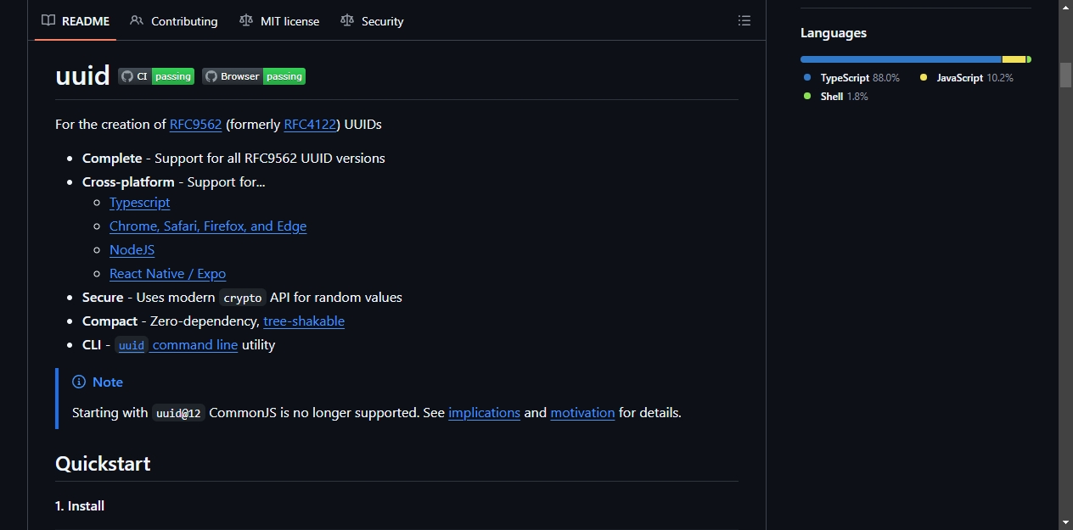Viewport: 1073px width, 530px height.
Task: Follow the Typescript link
Action: point(139,202)
